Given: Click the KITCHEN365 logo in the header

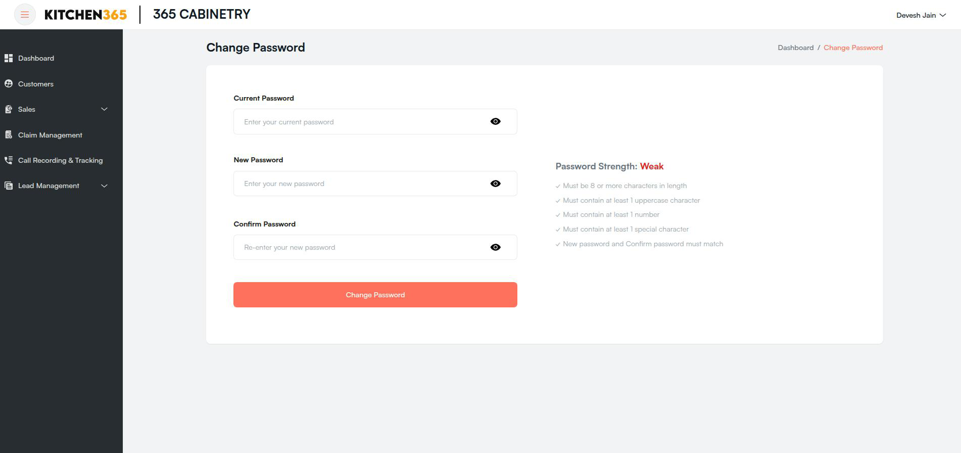Looking at the screenshot, I should pos(85,14).
